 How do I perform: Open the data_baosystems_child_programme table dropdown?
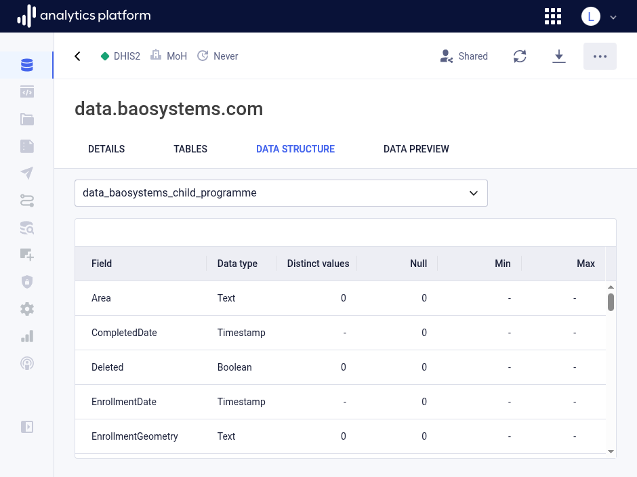point(281,193)
